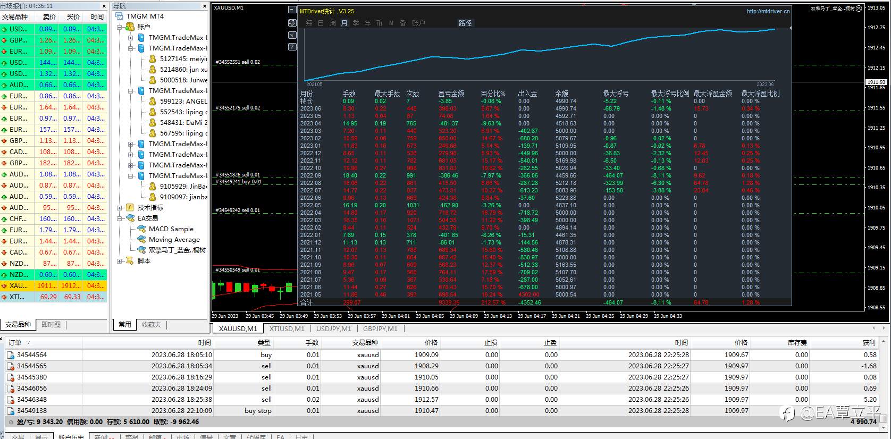Select account 5127145 meiyin icon

click(153, 58)
